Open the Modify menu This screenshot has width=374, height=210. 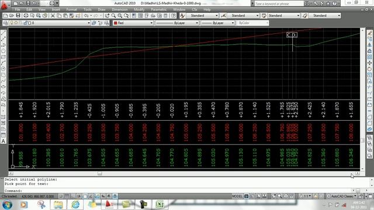tap(139, 9)
